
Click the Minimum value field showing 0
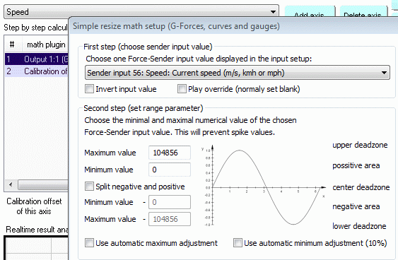(x=170, y=170)
